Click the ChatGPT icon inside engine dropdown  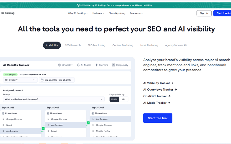[6, 80]
